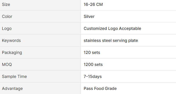Click the MOQ label cell
The width and height of the screenshot is (176, 94).
pos(40,64)
